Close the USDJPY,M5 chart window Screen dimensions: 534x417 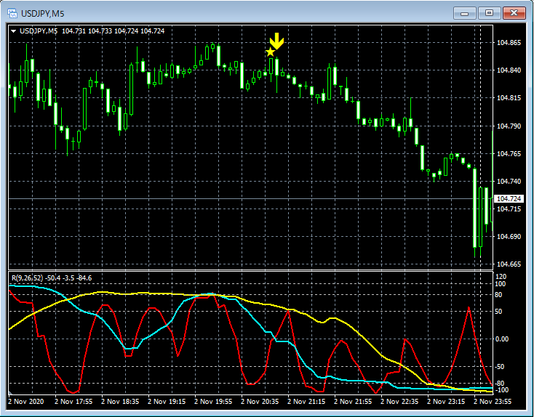click(x=514, y=13)
